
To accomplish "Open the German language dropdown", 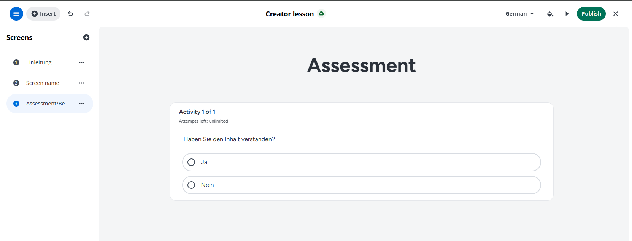I will (519, 14).
